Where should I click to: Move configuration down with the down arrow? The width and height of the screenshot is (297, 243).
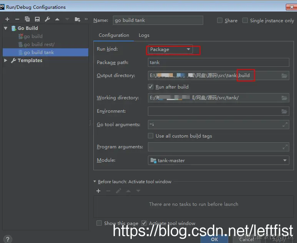point(67,19)
